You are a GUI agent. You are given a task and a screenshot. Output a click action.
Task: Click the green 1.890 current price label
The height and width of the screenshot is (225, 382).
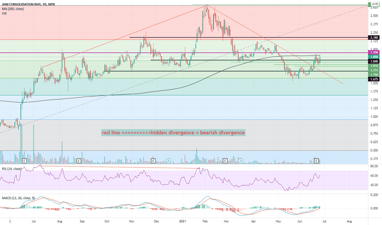tap(374, 57)
